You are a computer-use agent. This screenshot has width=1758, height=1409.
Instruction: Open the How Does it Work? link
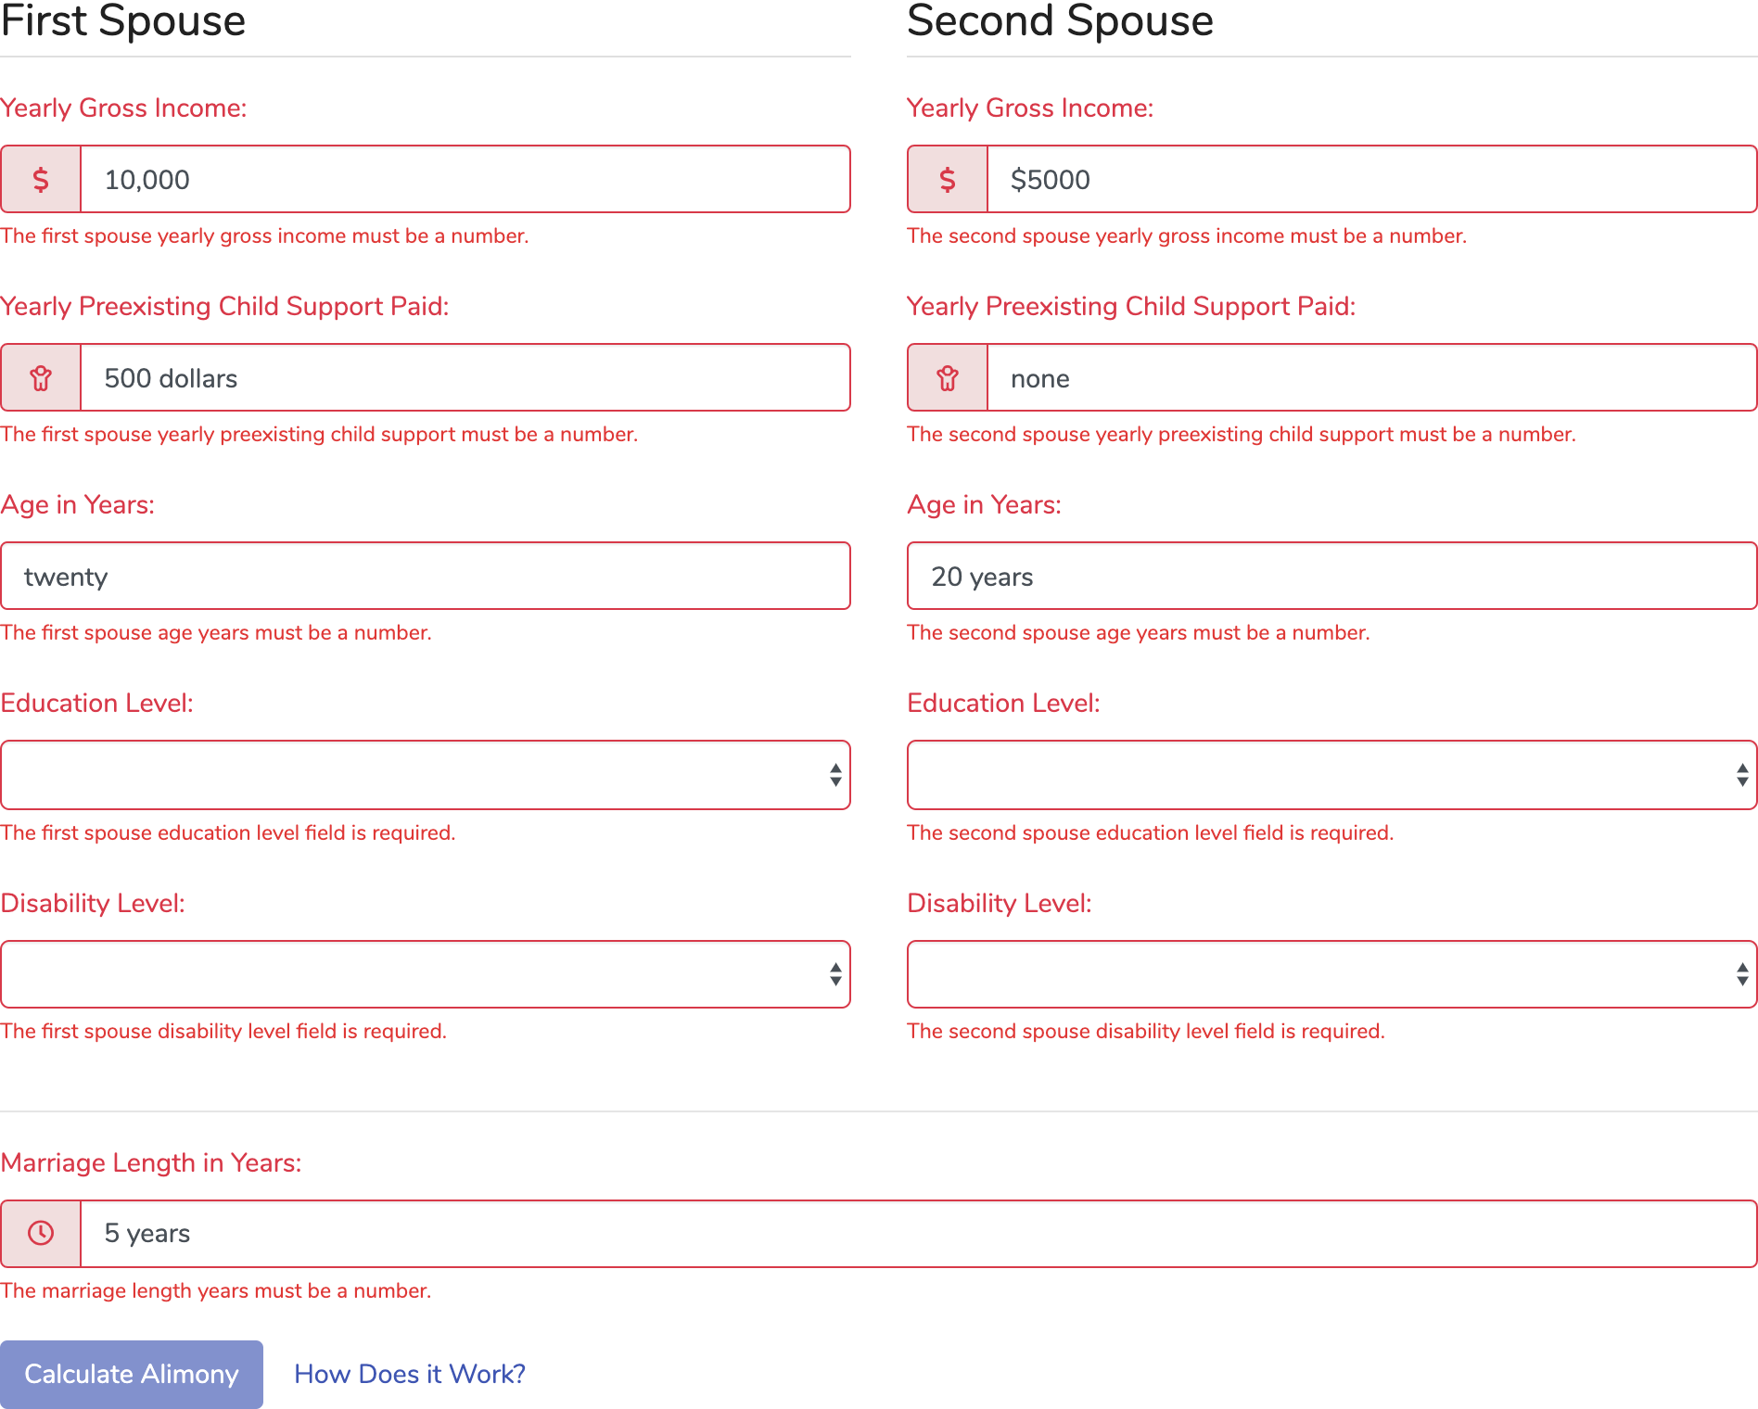pyautogui.click(x=409, y=1374)
